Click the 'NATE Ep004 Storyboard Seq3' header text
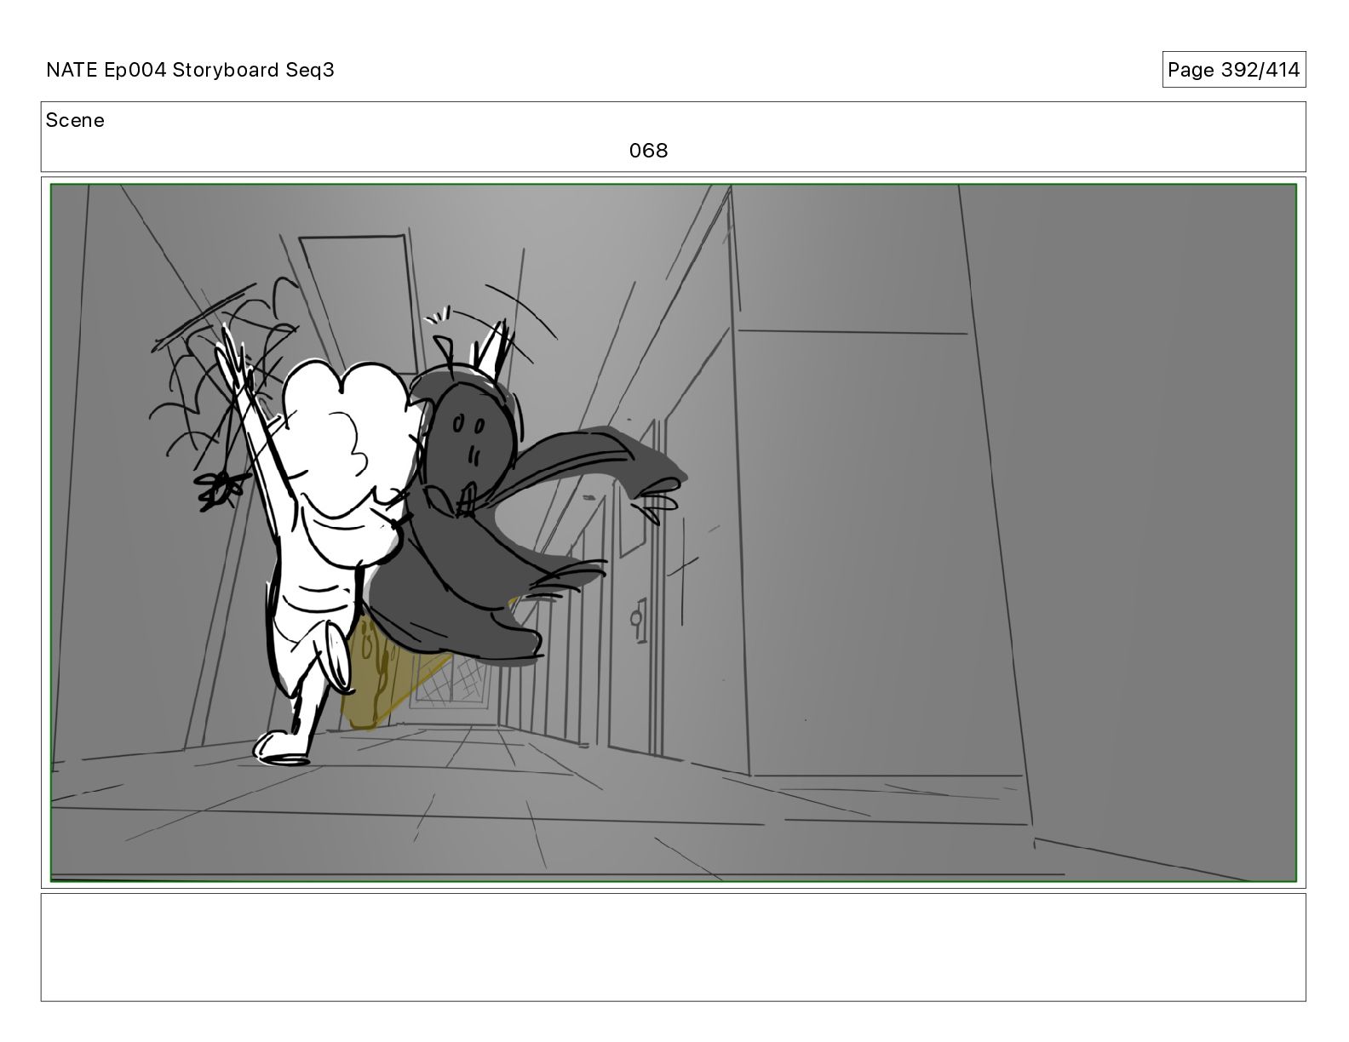Screen dimensions: 1349x1042 click(190, 70)
